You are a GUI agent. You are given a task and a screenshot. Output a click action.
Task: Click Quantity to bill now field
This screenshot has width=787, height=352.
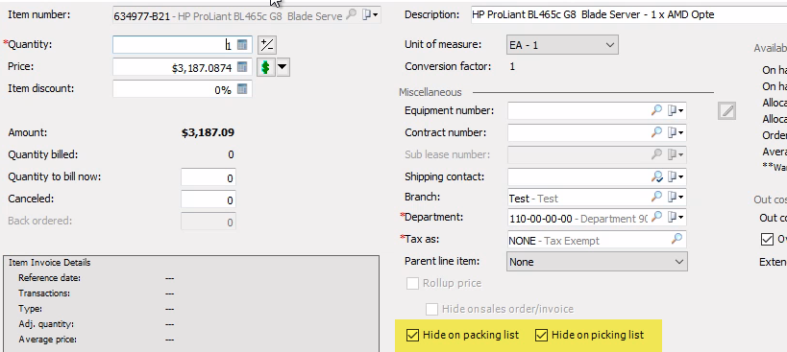[x=209, y=177]
